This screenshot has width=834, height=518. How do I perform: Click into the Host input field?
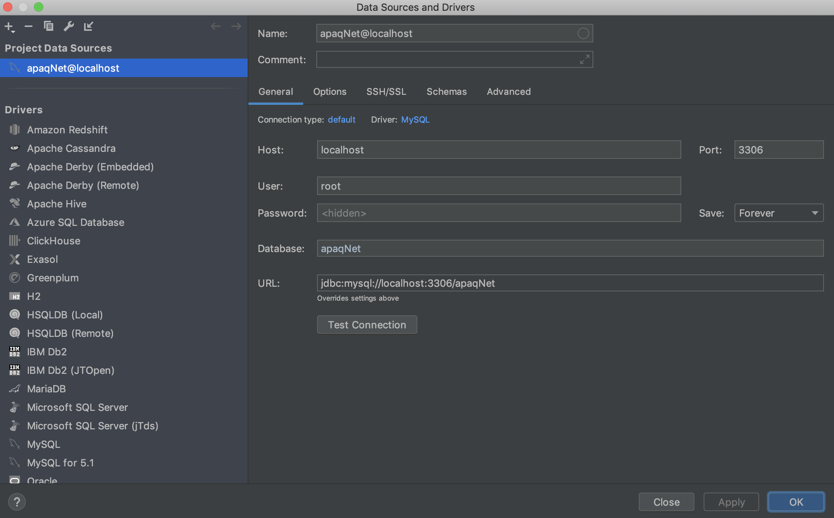(498, 150)
